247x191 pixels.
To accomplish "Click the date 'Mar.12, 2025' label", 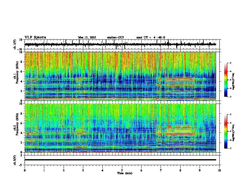I will point(87,37).
